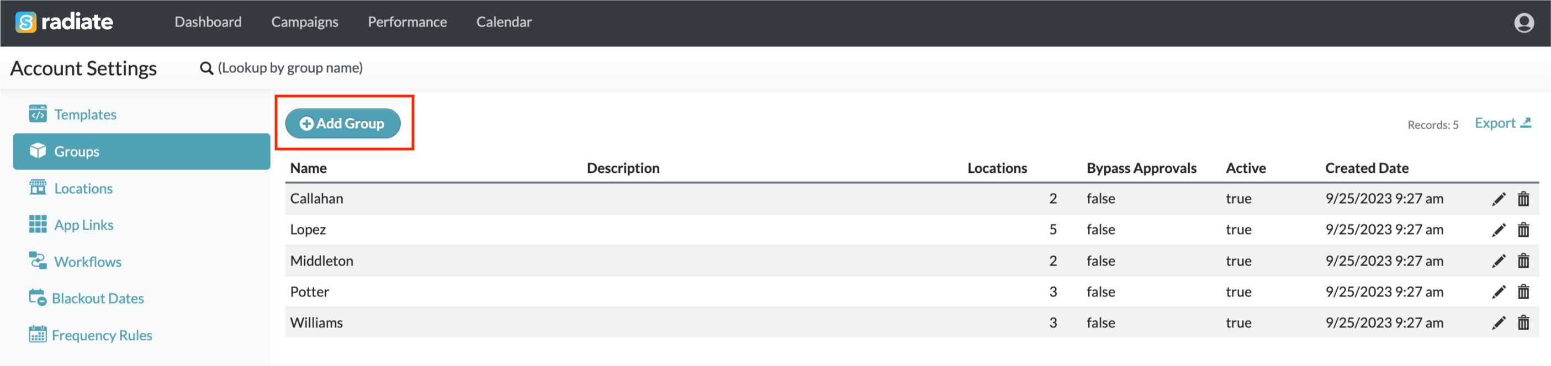Select the Middleton group name
Screen dimensions: 1551x366
tap(321, 261)
